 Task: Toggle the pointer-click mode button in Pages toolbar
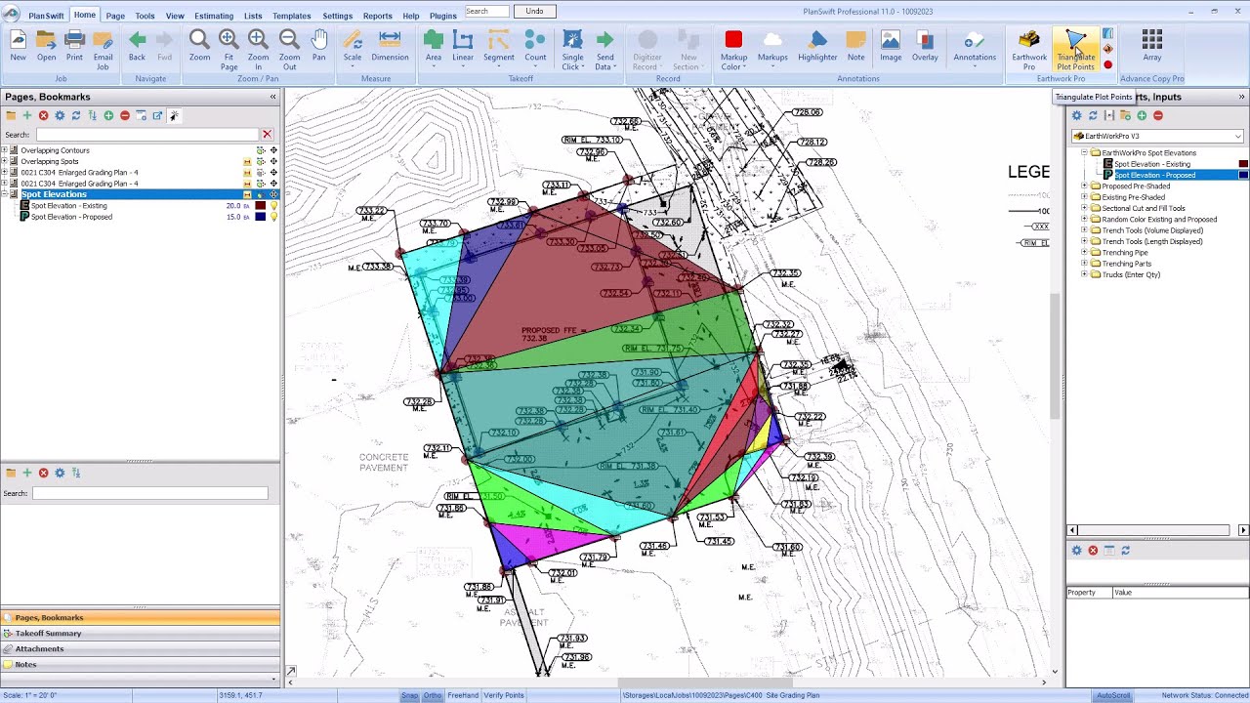tap(174, 115)
